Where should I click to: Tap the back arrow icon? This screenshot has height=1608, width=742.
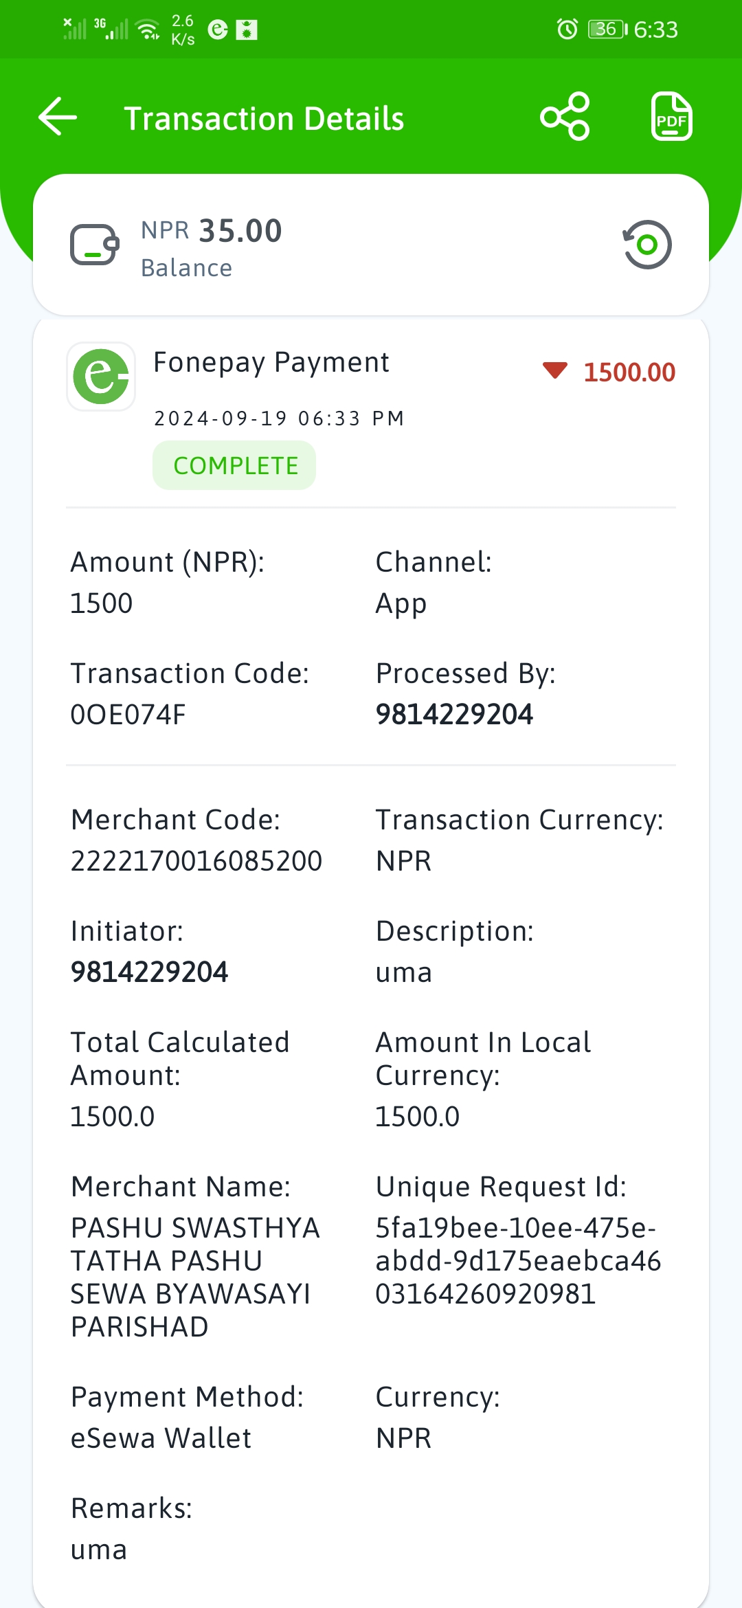tap(58, 117)
